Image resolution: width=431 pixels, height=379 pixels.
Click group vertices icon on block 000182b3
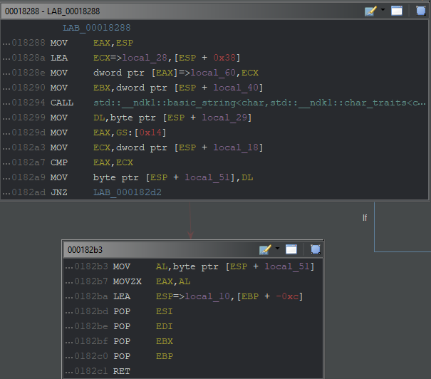(x=315, y=249)
